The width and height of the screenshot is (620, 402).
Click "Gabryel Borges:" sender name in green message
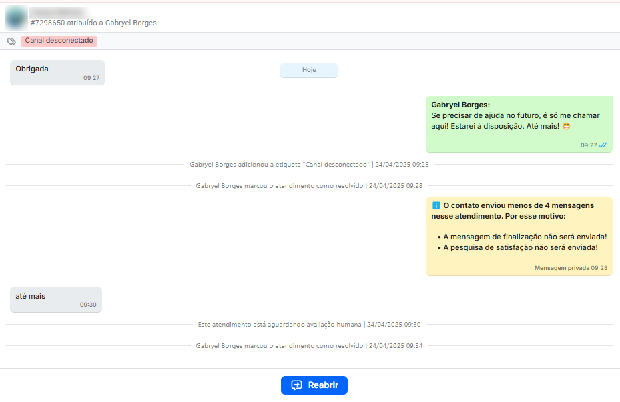(460, 105)
